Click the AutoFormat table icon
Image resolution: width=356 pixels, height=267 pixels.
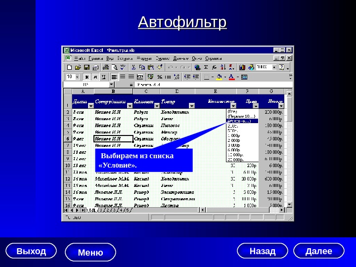coord(244,77)
